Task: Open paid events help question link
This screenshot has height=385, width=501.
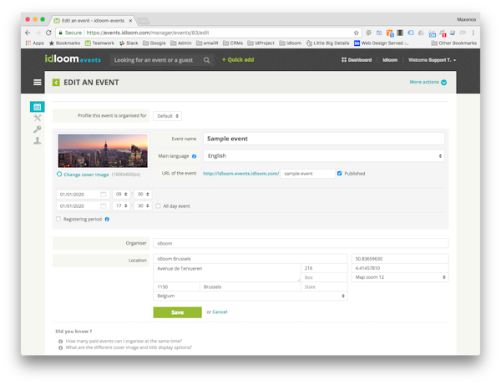Action: [124, 342]
